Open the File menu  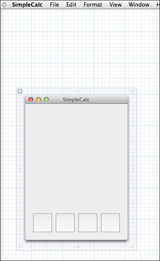coord(55,5)
